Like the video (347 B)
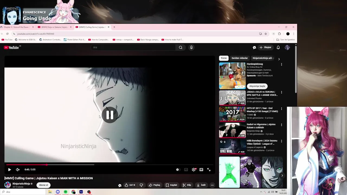 coord(130,185)
